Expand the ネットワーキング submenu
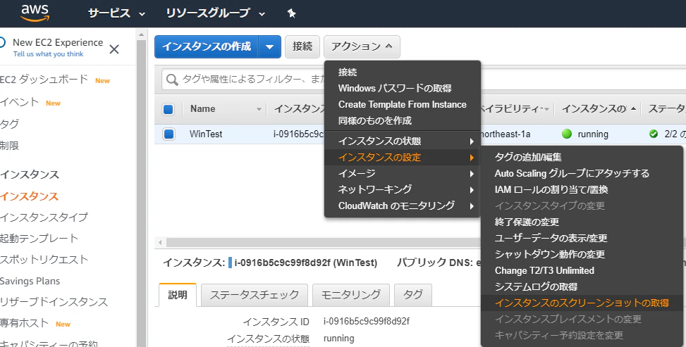 point(403,189)
